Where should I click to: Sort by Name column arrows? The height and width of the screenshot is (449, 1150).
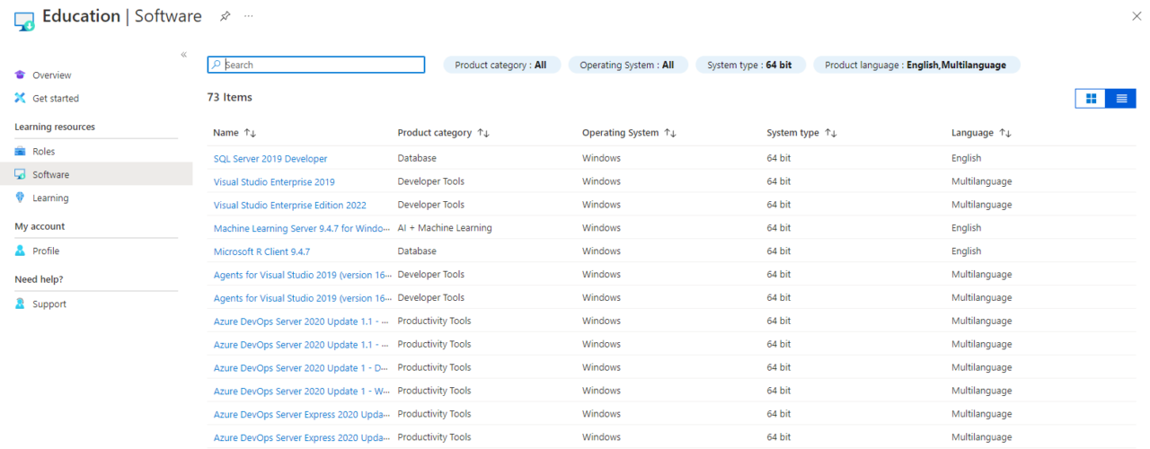coord(250,133)
